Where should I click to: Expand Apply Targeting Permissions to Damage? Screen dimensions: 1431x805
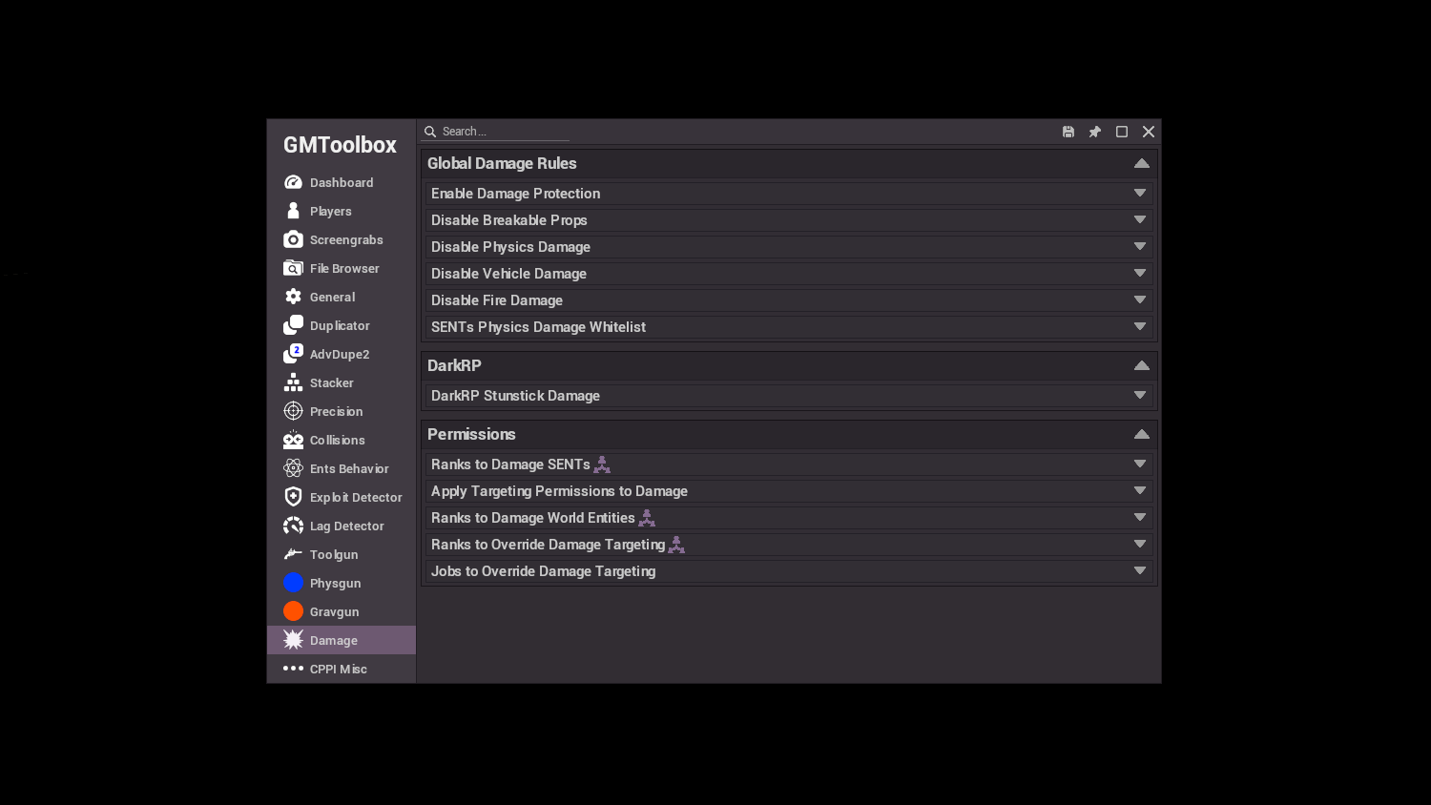click(x=789, y=491)
